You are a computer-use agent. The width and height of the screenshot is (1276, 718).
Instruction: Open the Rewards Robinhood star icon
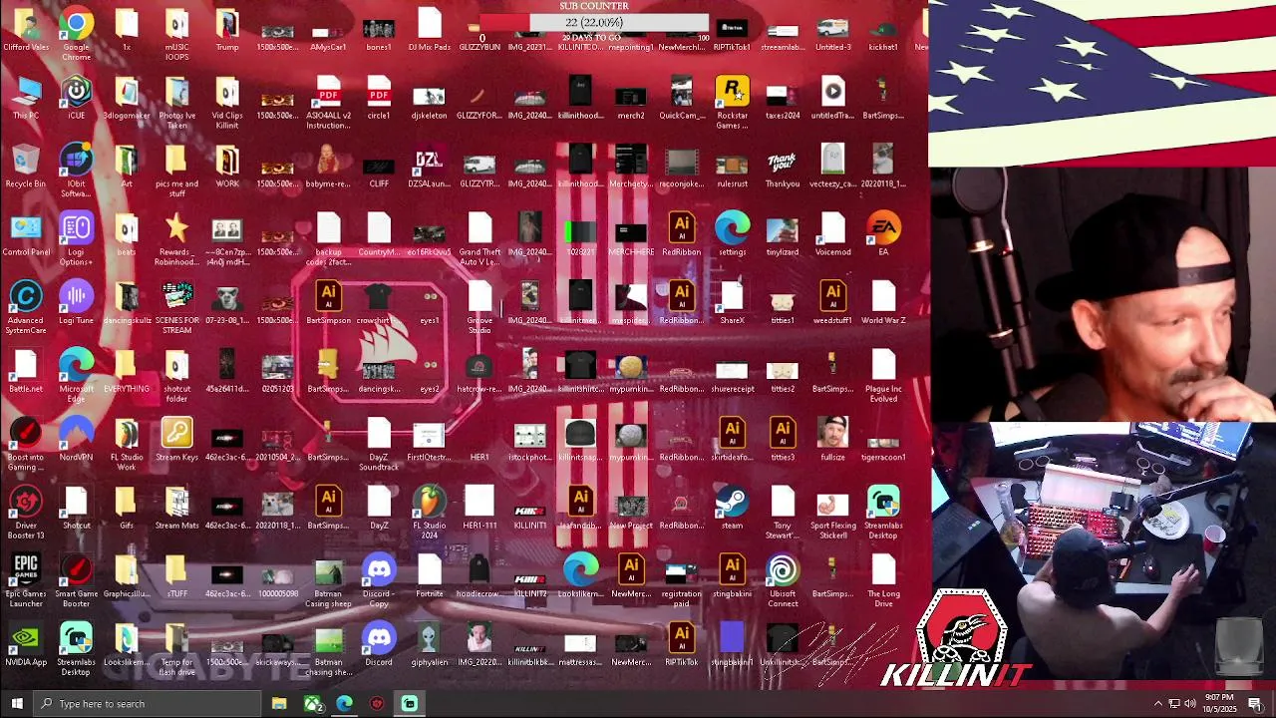[176, 239]
